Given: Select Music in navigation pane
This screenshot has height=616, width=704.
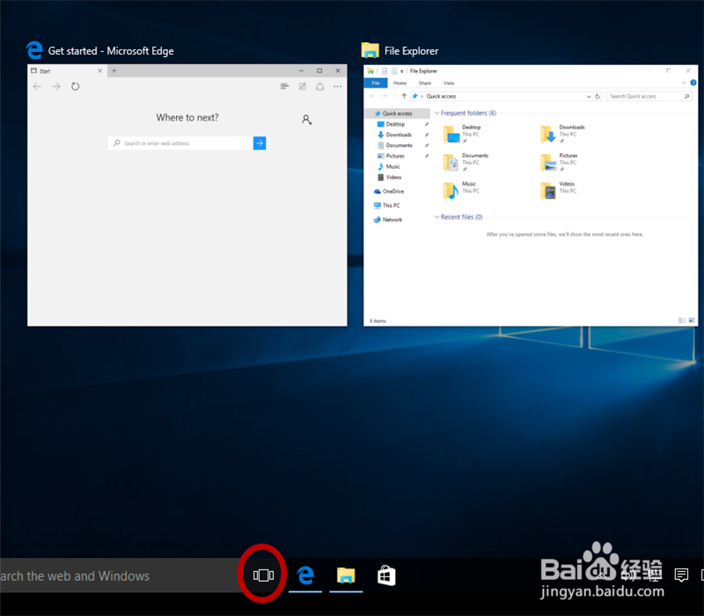Looking at the screenshot, I should pos(392,166).
